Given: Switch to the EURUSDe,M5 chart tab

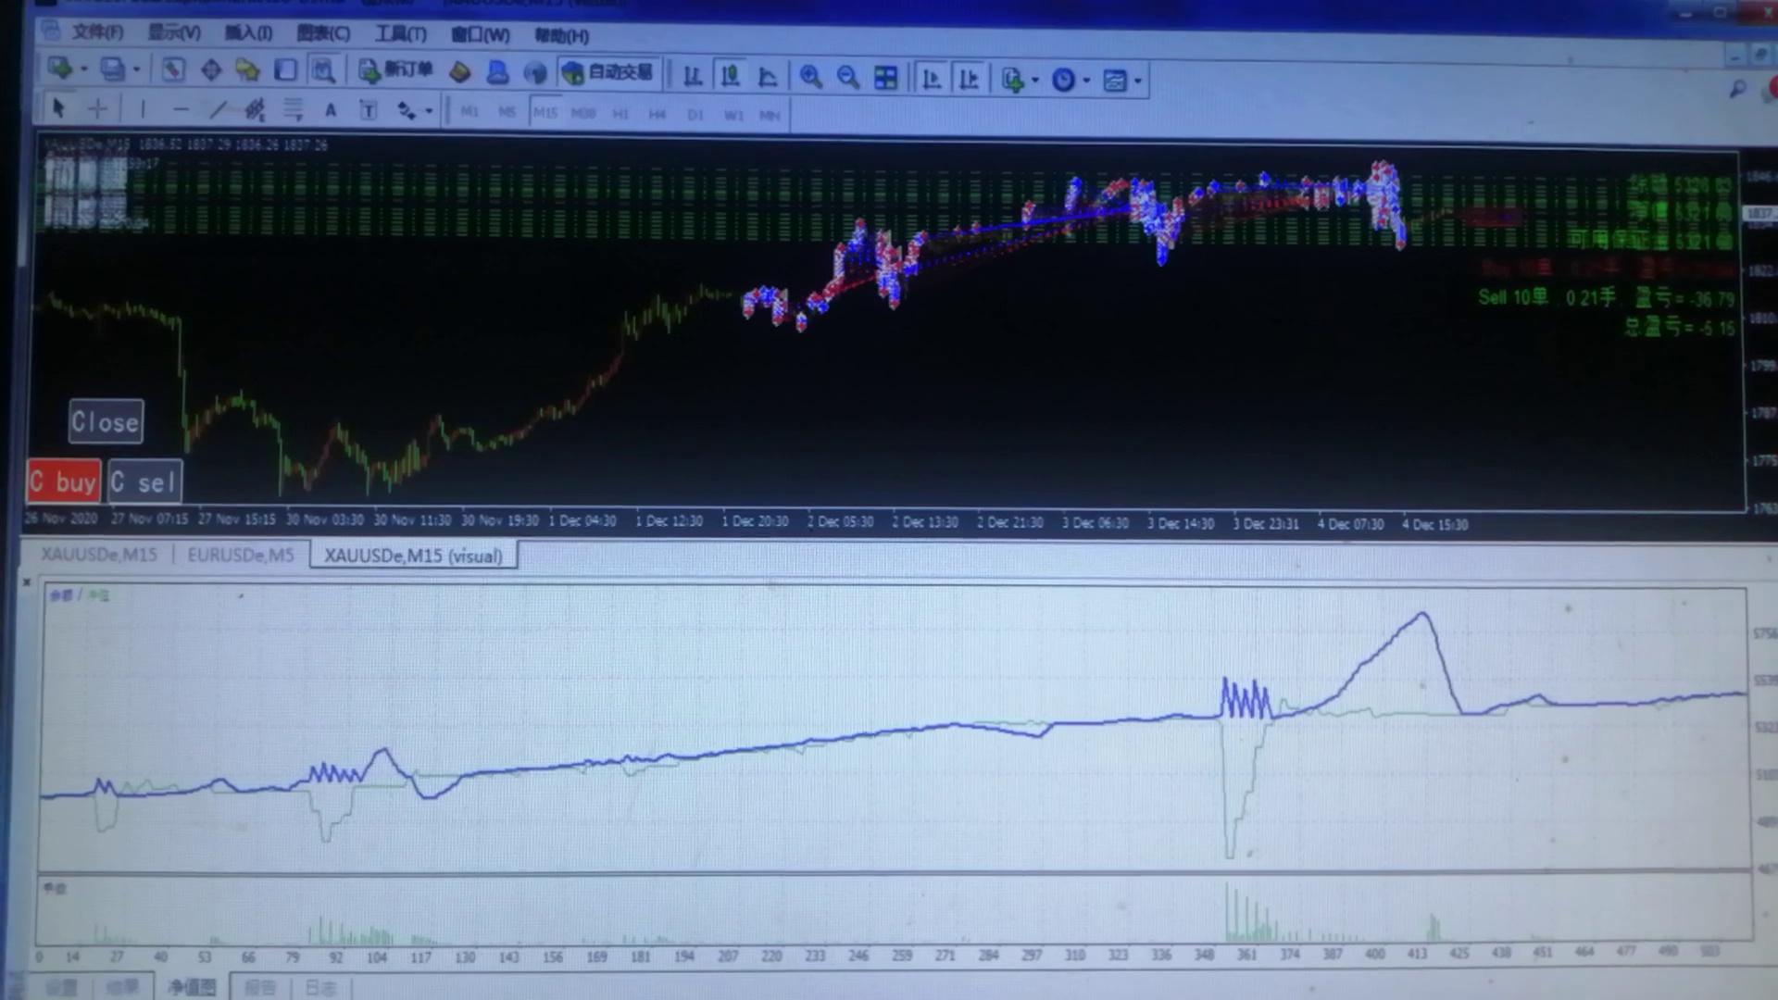Looking at the screenshot, I should tap(240, 555).
